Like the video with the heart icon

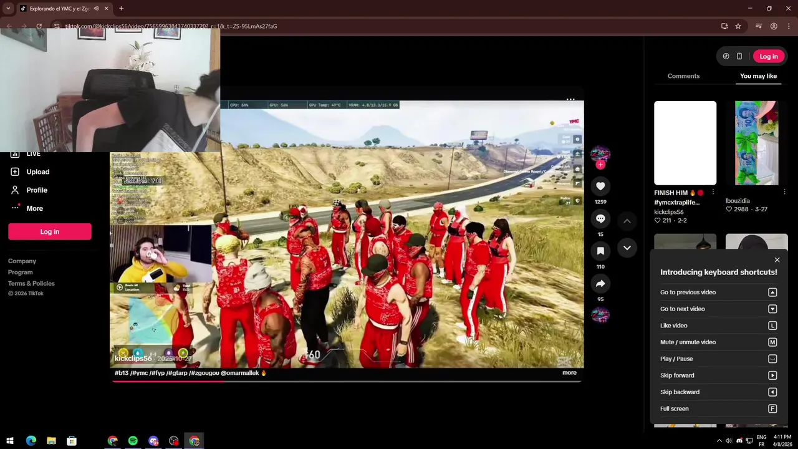[600, 186]
